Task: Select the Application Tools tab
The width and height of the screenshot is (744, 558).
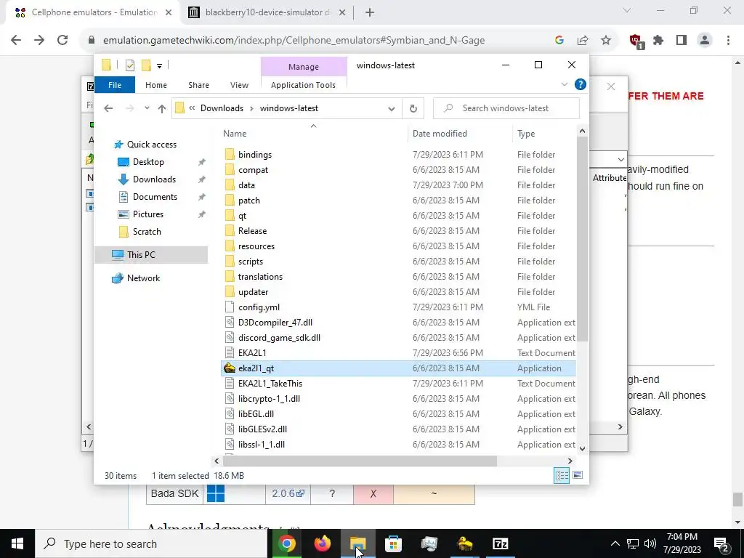Action: 303,85
